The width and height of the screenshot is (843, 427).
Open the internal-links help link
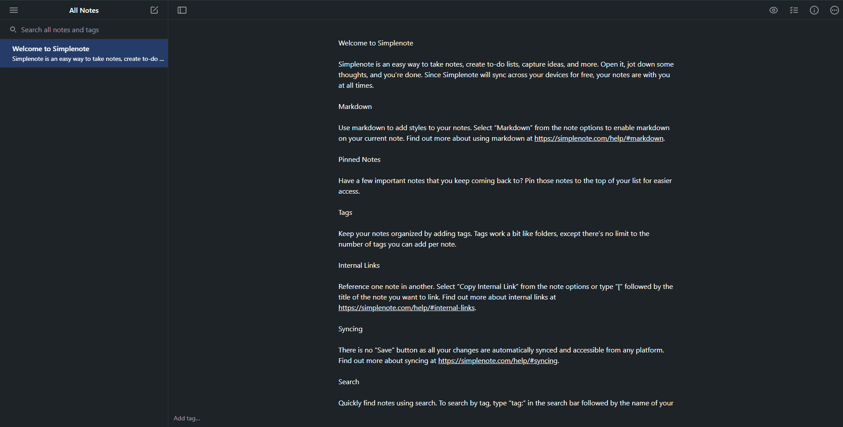(x=406, y=308)
